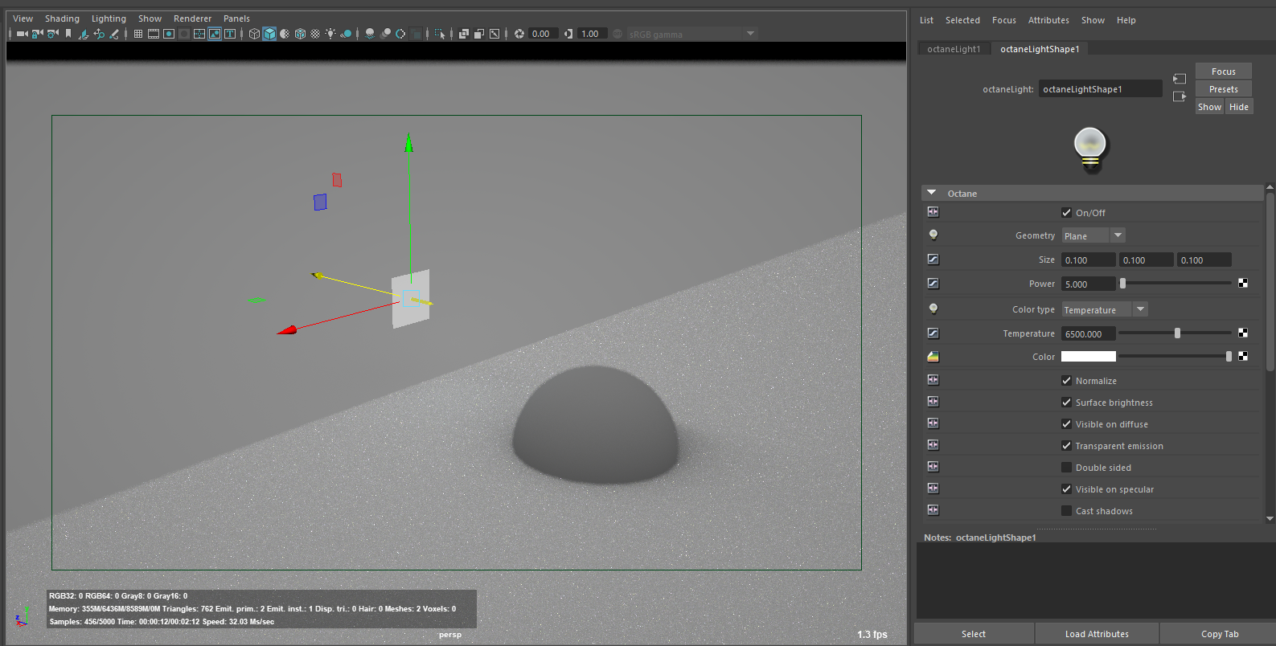
Task: Click the Isolate Select icon
Action: pyautogui.click(x=439, y=34)
